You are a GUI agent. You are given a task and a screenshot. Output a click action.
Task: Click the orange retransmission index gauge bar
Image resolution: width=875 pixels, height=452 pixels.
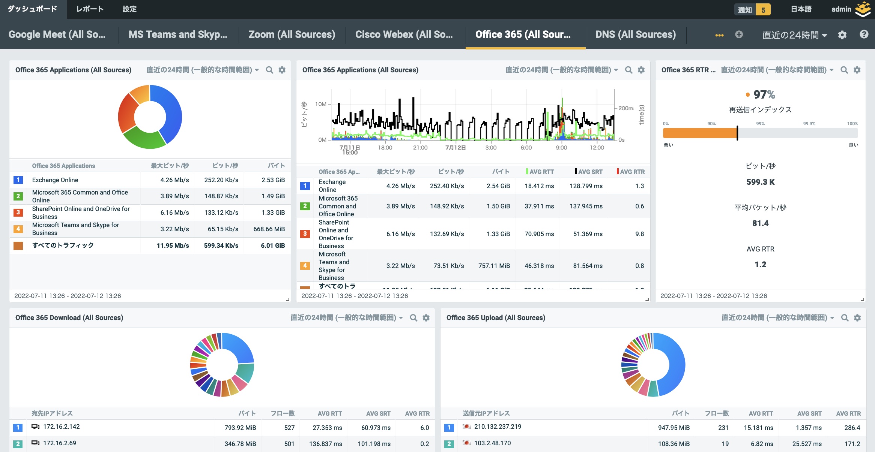[x=699, y=133]
